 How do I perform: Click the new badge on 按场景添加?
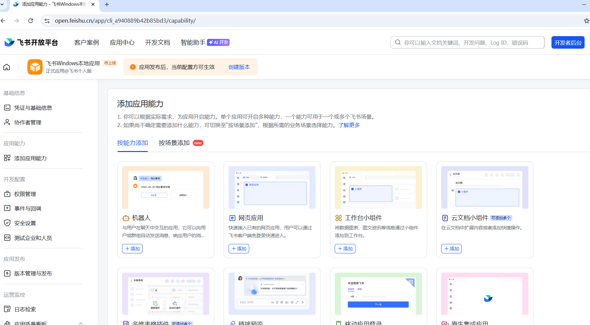198,143
